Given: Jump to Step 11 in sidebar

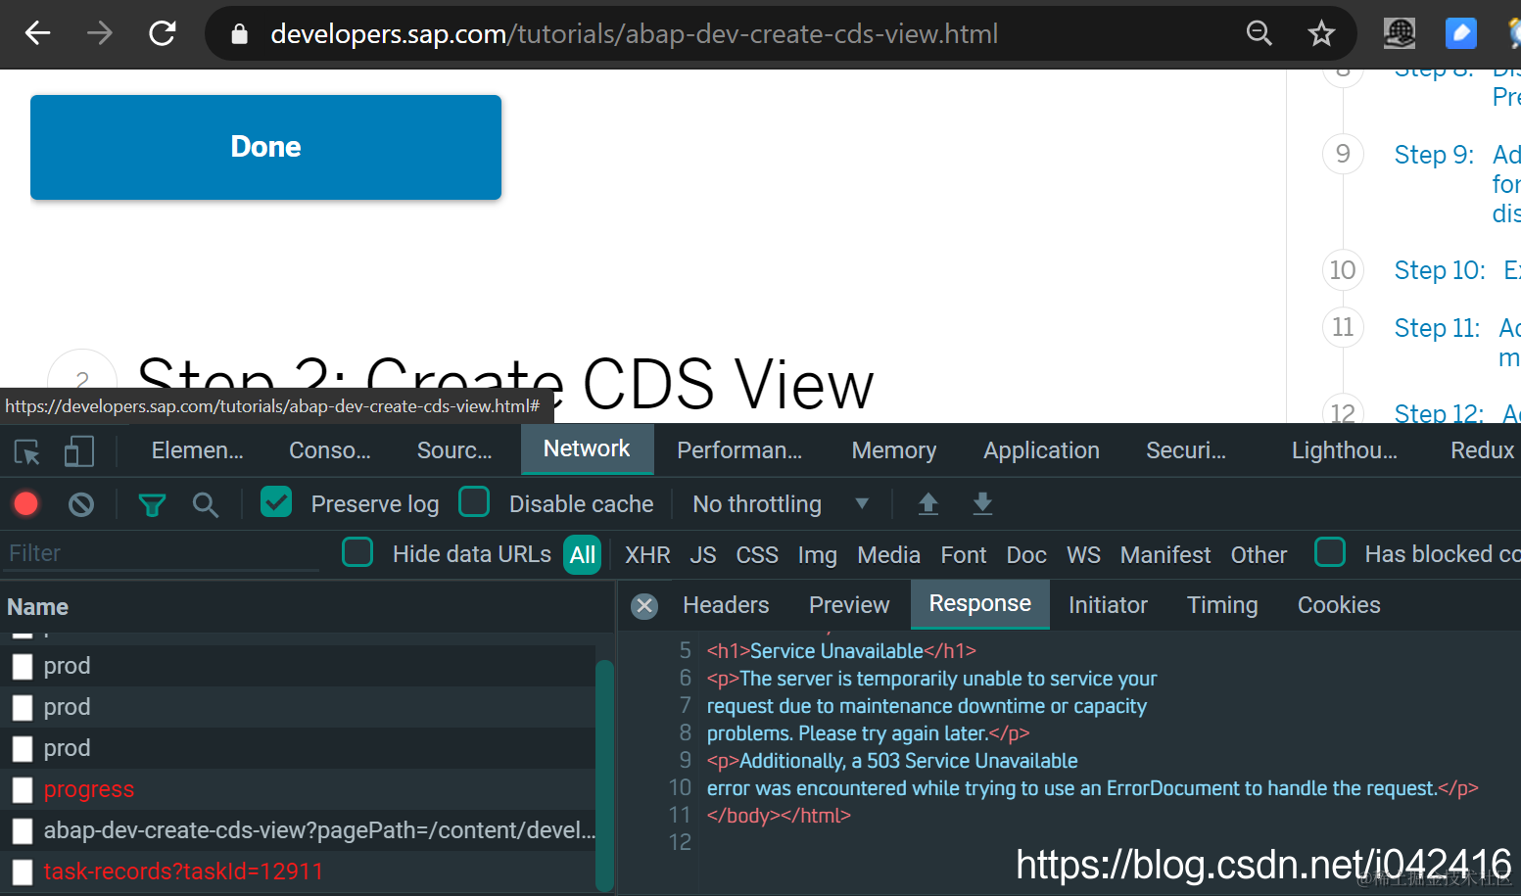Looking at the screenshot, I should [1437, 328].
